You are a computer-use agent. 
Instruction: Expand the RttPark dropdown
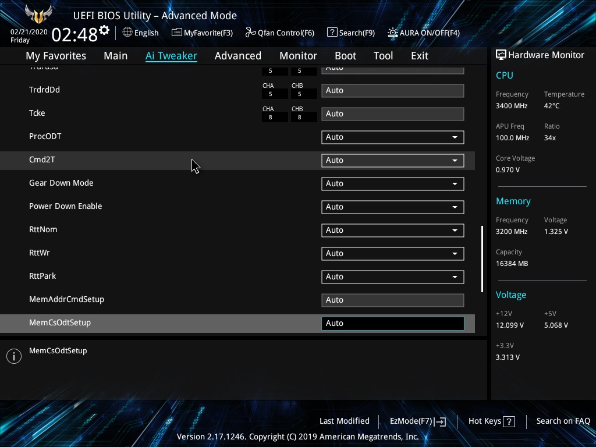click(x=393, y=276)
